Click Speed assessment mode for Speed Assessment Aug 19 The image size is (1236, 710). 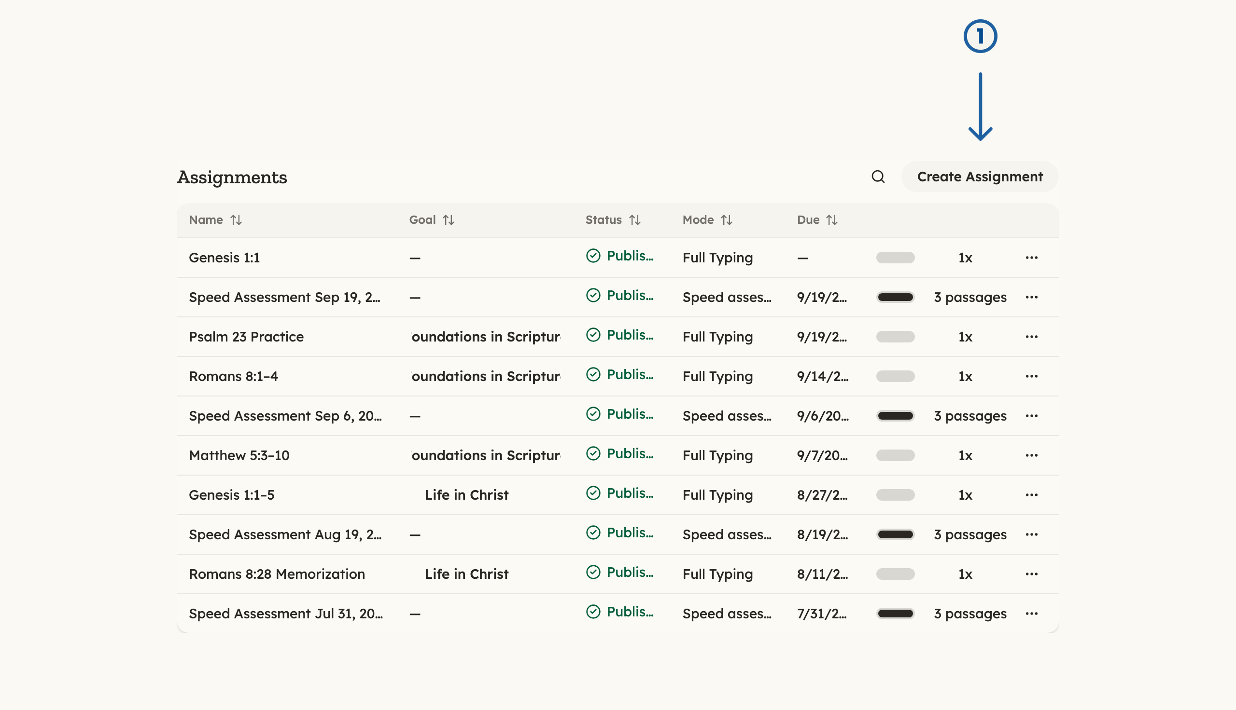click(x=727, y=534)
